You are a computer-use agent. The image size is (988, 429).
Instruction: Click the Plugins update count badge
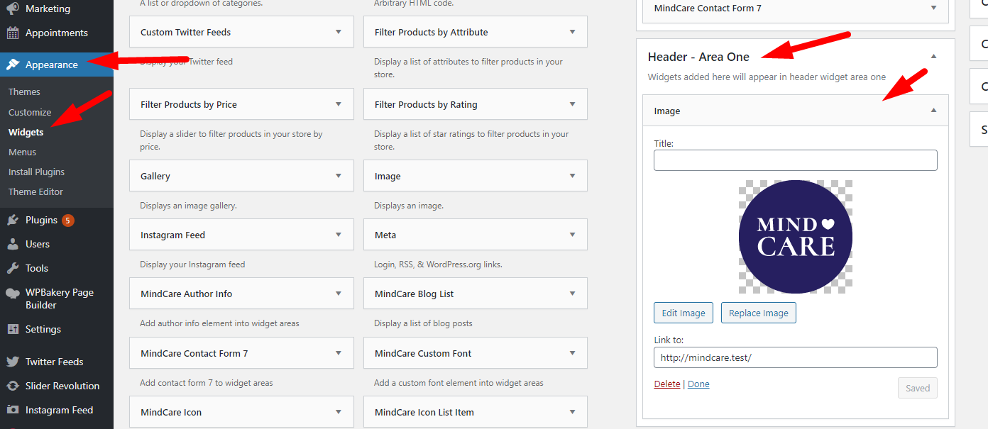click(67, 220)
